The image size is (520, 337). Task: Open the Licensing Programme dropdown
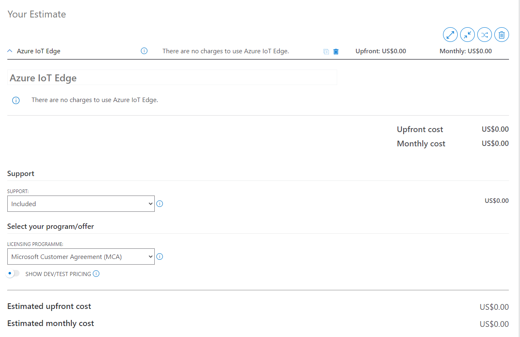click(81, 257)
